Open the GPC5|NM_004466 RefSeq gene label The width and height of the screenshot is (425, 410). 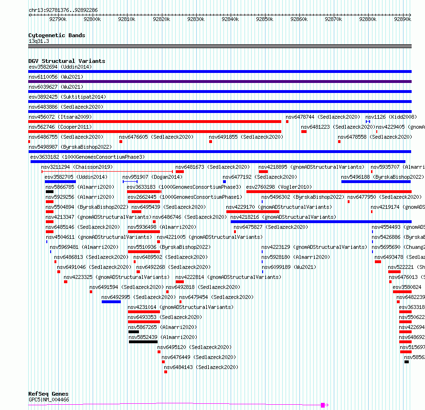click(49, 400)
